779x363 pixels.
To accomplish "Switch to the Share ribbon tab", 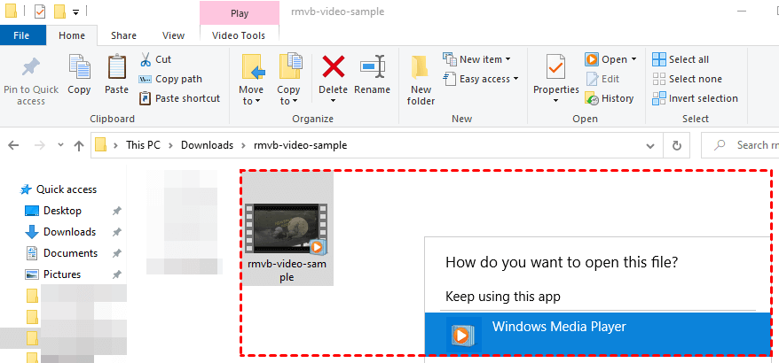I will point(123,35).
